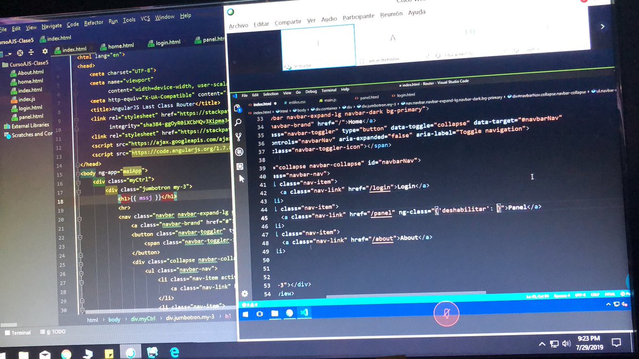Click Chrome icon in shared screen taskbar
Image resolution: width=639 pixels, height=359 pixels.
pyautogui.click(x=289, y=313)
